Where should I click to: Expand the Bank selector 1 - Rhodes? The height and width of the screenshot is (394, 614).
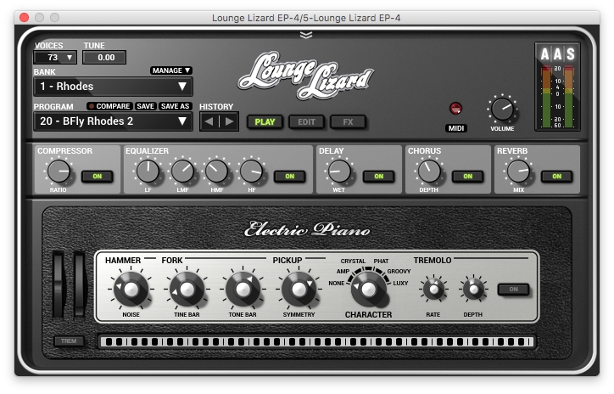click(113, 87)
